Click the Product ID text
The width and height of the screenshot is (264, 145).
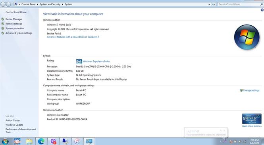(x=67, y=119)
